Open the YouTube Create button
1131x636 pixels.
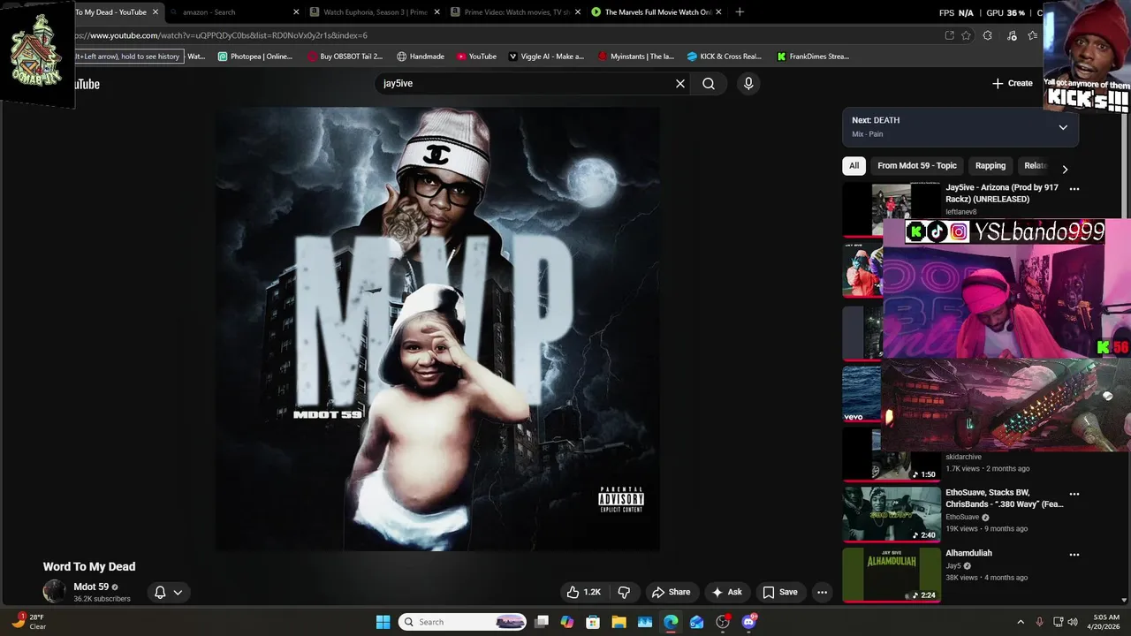tap(1013, 83)
